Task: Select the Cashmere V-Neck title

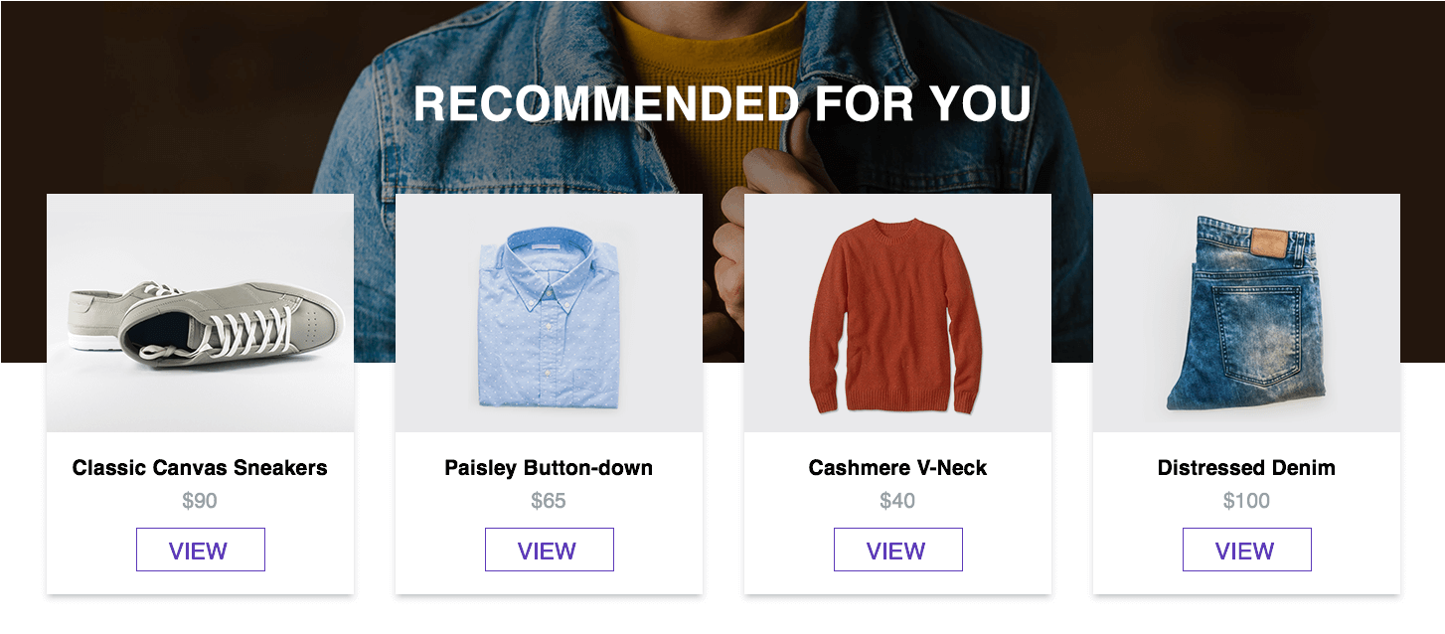Action: [x=897, y=467]
